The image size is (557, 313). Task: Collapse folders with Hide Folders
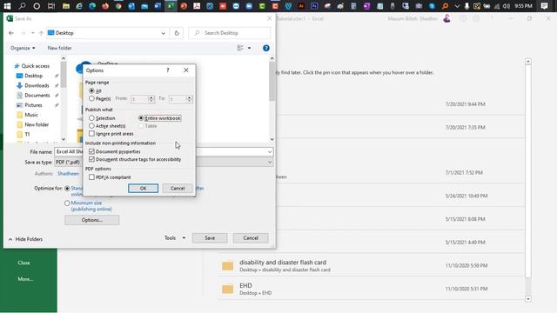[25, 239]
